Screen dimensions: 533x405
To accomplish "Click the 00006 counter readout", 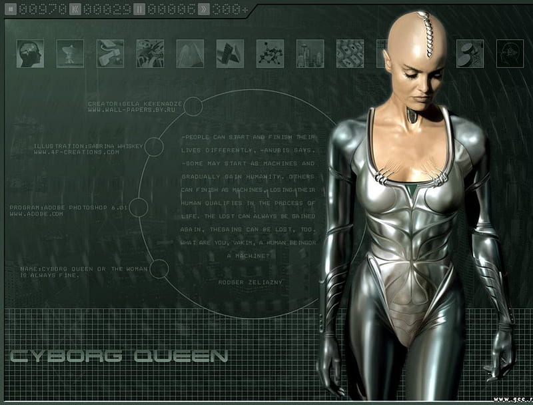I will [x=171, y=9].
